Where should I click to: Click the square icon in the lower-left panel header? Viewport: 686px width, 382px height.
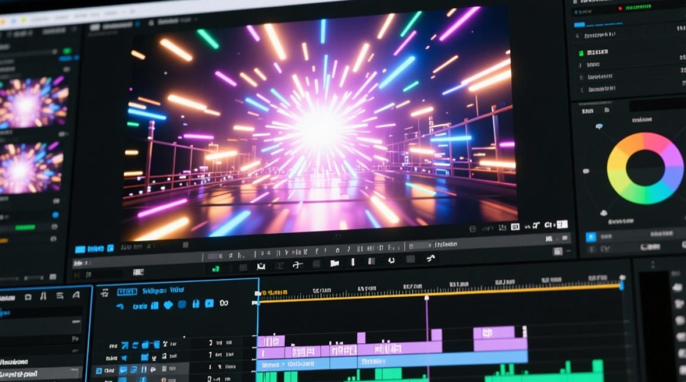tap(28, 296)
